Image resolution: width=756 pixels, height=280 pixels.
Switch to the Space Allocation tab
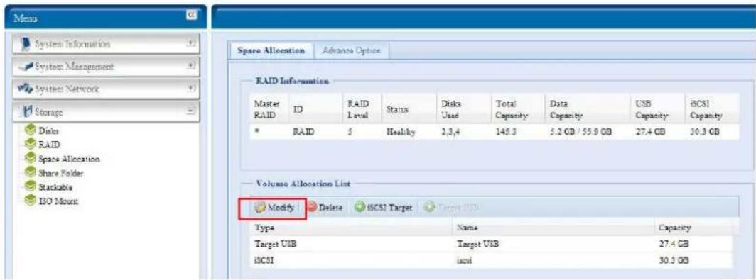[271, 51]
